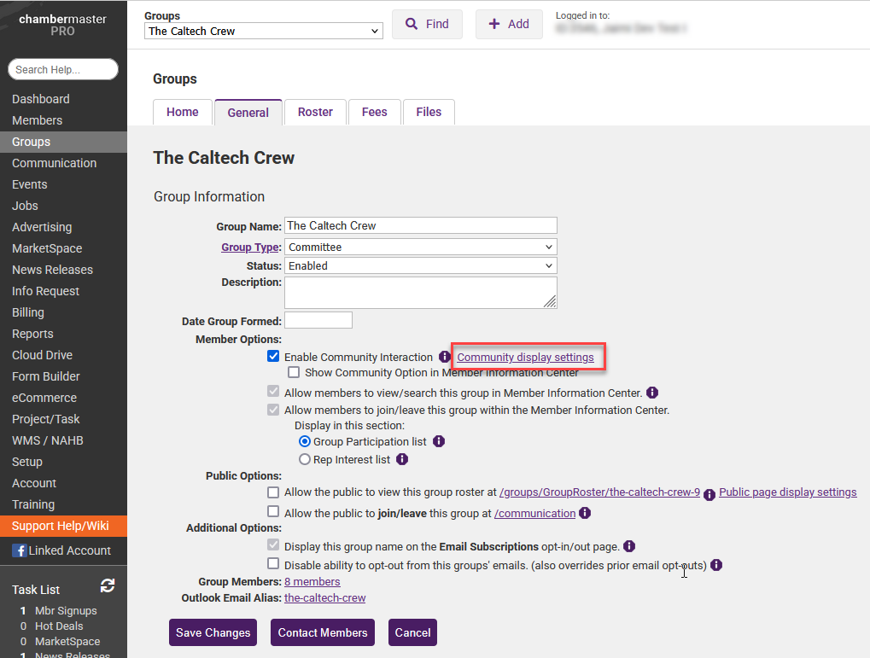Open the Groups selector dropdown at top
The width and height of the screenshot is (870, 658).
point(264,31)
